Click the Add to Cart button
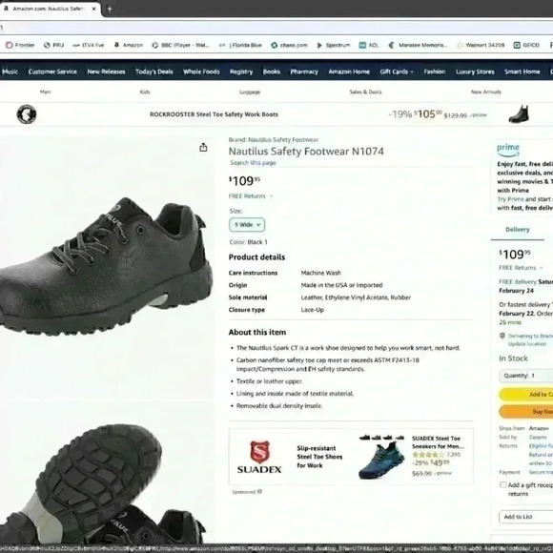553x553 pixels. tap(526, 395)
